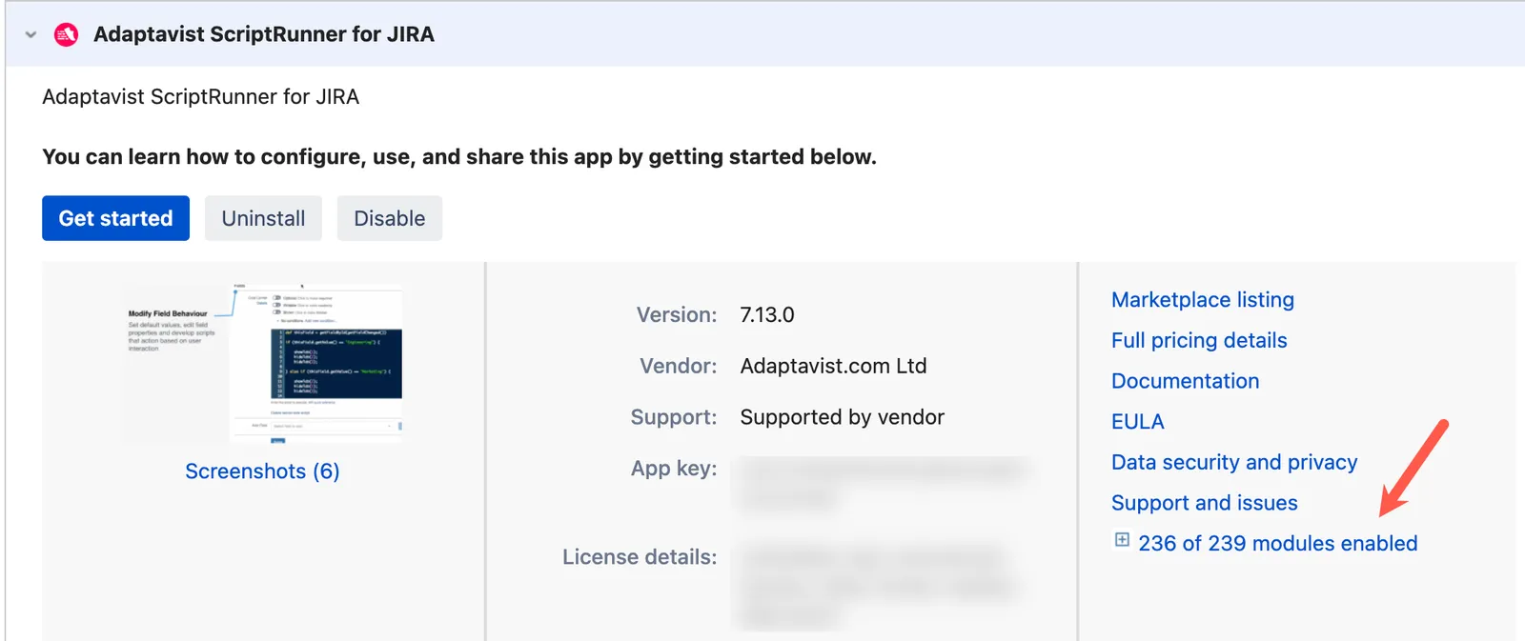Screen dimensions: 1525x641
Task: Open Support and issues link
Action: point(1205,503)
